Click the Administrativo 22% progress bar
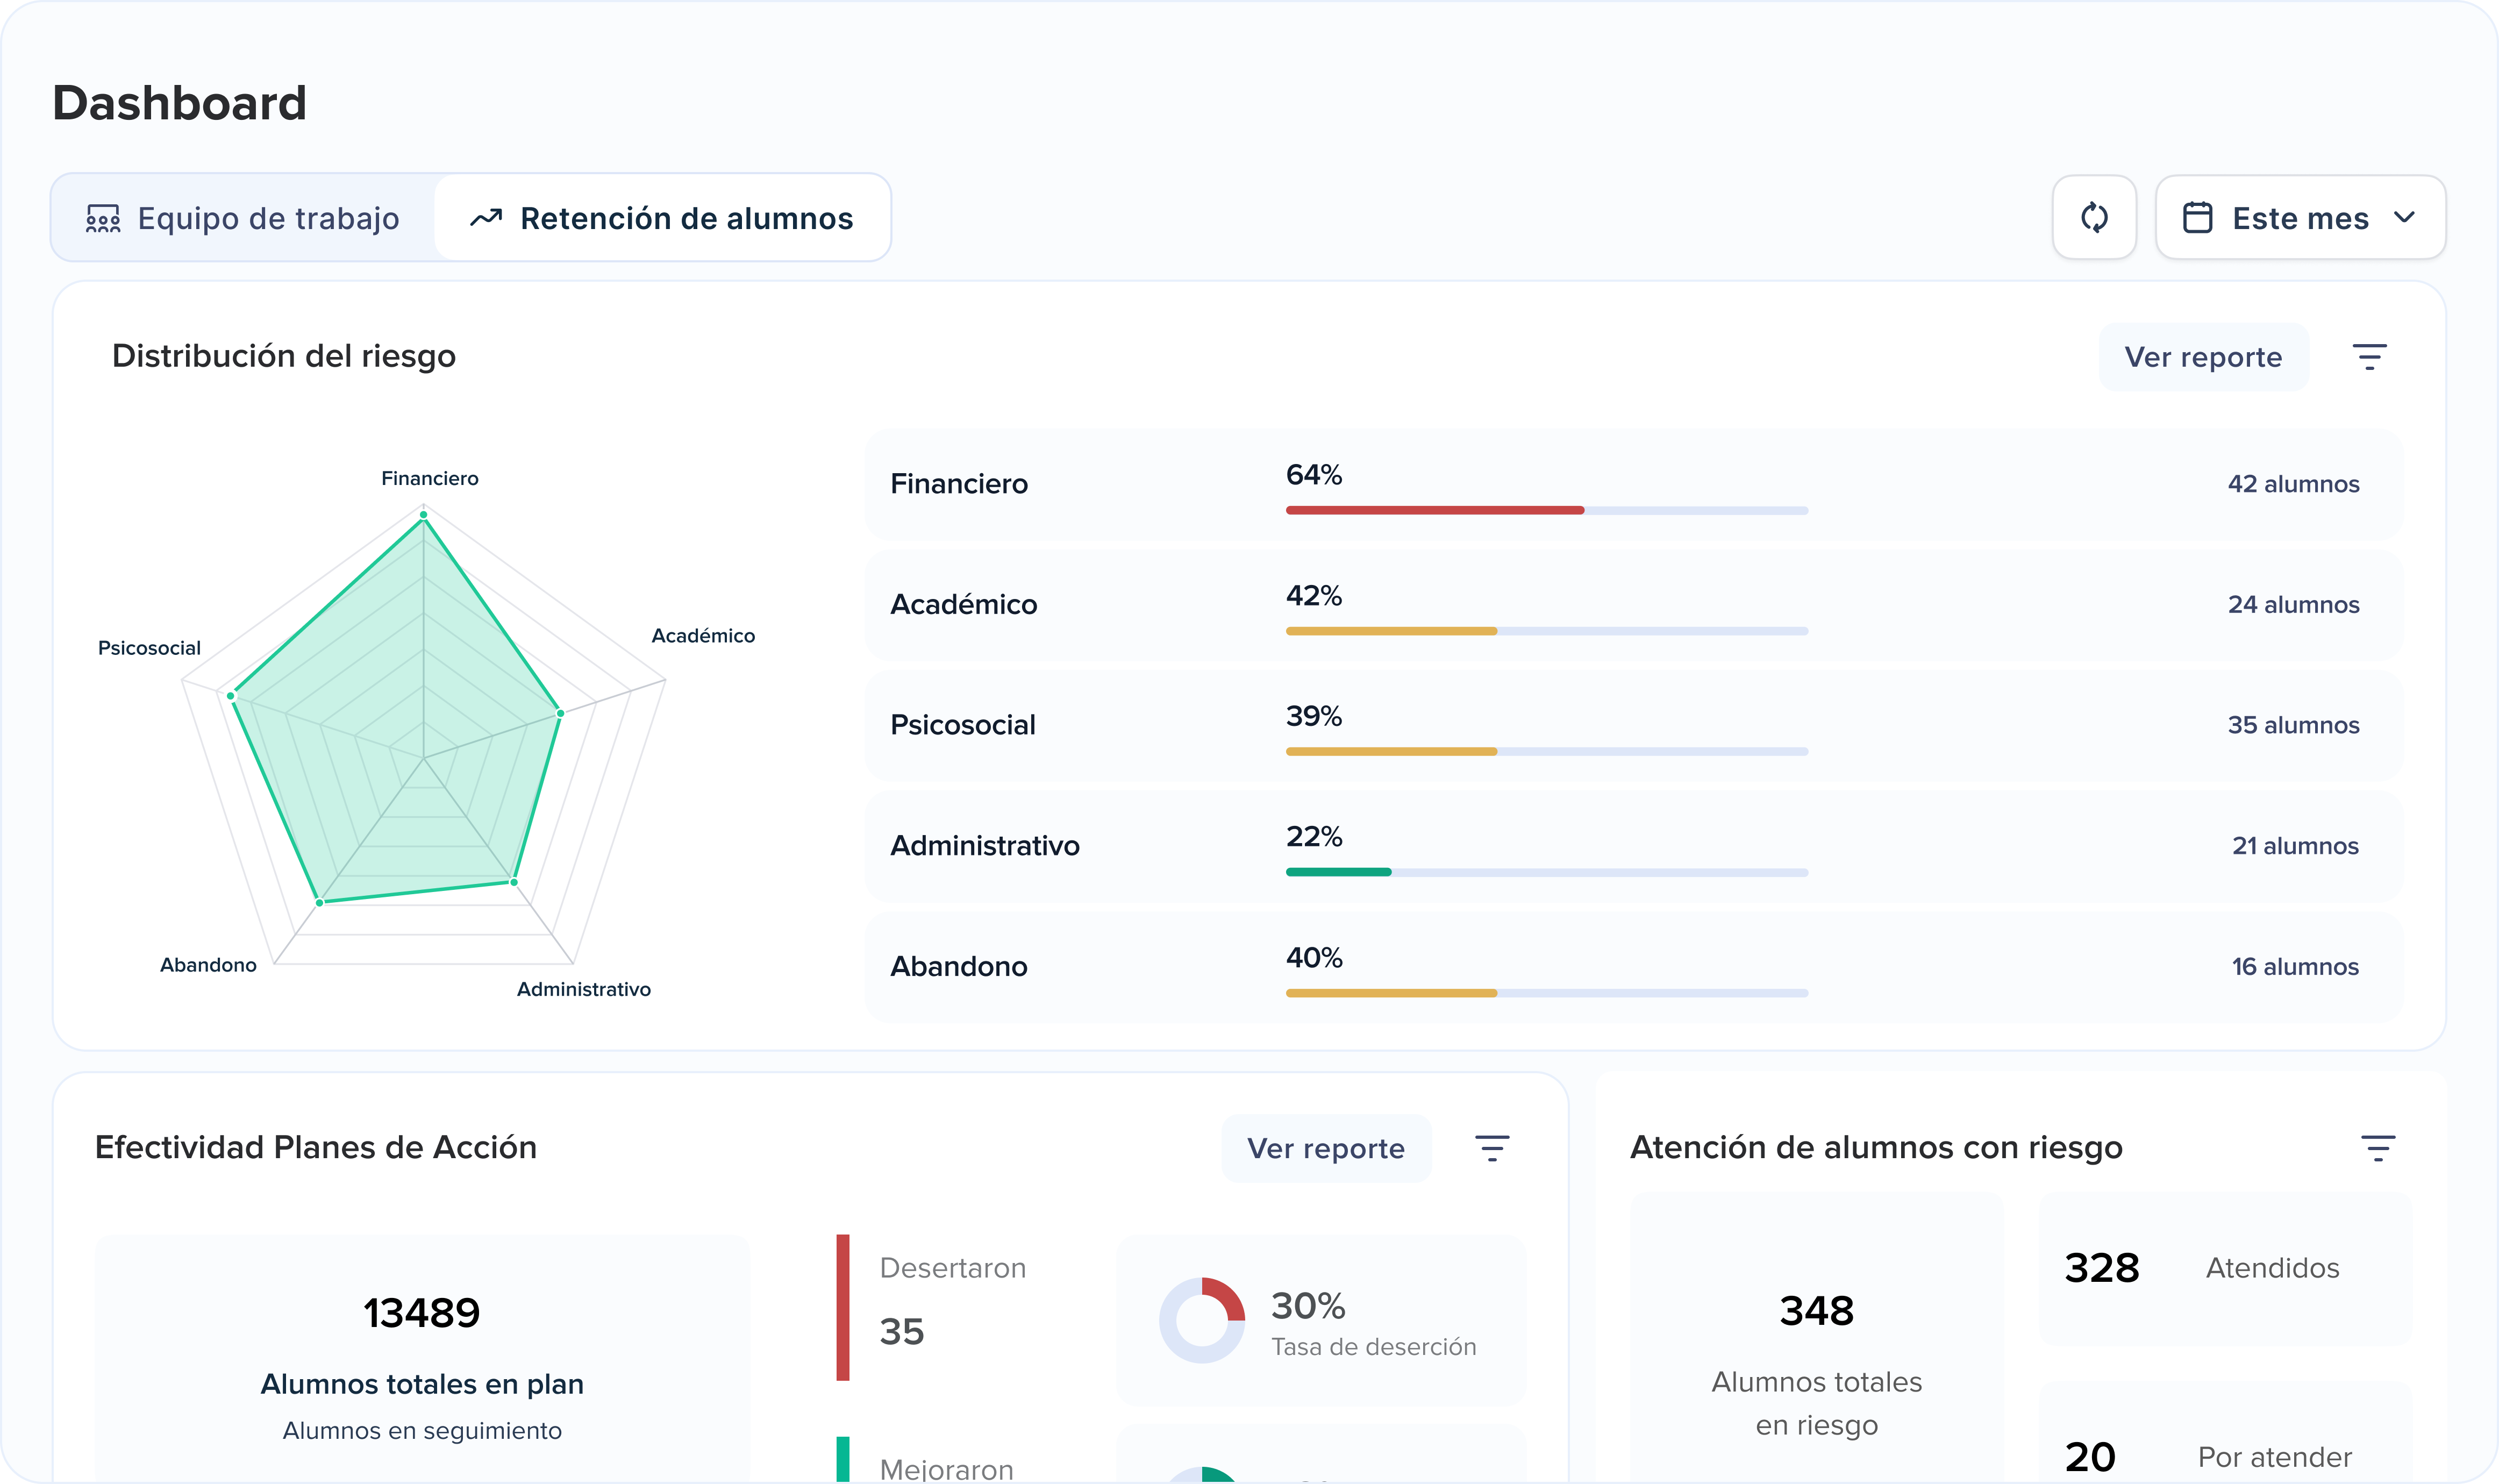Image resolution: width=2499 pixels, height=1484 pixels. click(1547, 872)
